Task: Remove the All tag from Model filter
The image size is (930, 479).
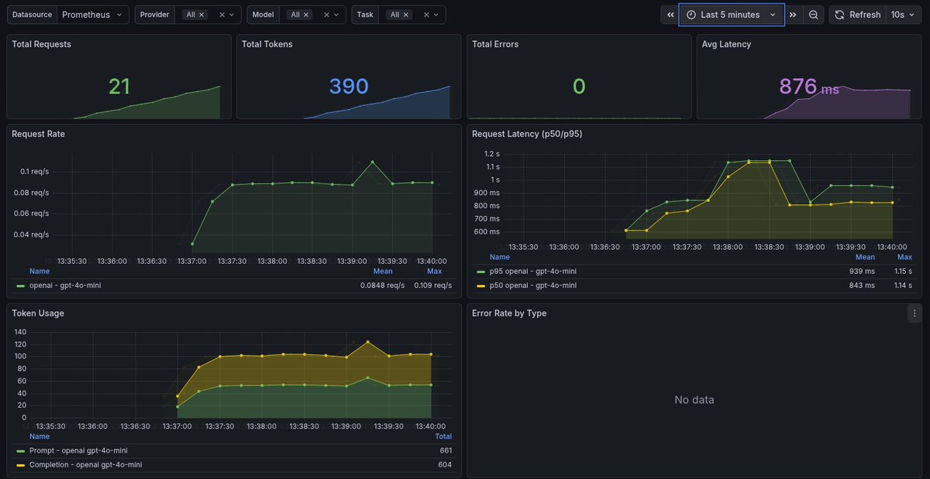Action: click(x=306, y=15)
